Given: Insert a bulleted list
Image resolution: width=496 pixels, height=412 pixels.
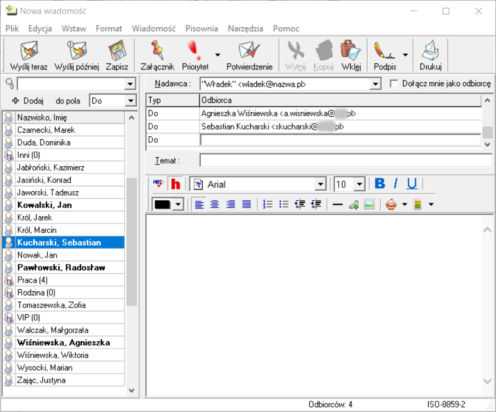Looking at the screenshot, I should click(284, 204).
